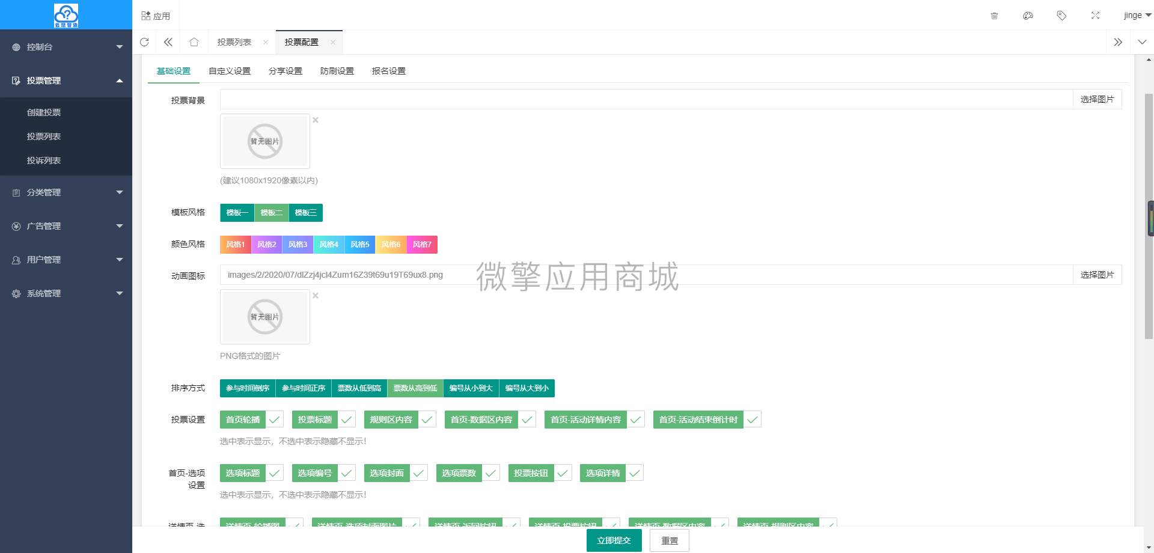Image resolution: width=1154 pixels, height=553 pixels.
Task: Click the tag icon in top bar
Action: click(1061, 16)
